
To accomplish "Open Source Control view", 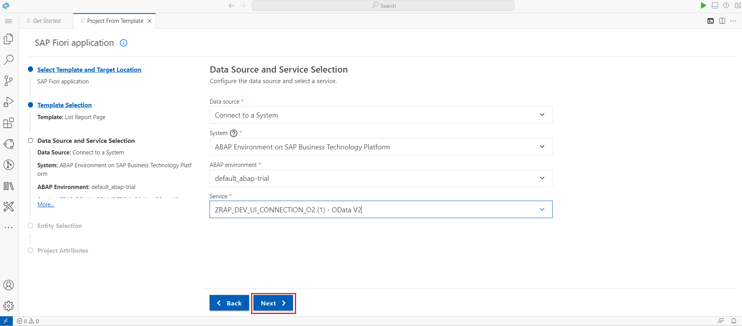I will [x=9, y=81].
